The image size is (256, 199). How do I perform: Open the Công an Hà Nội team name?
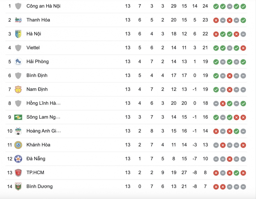[43, 6]
